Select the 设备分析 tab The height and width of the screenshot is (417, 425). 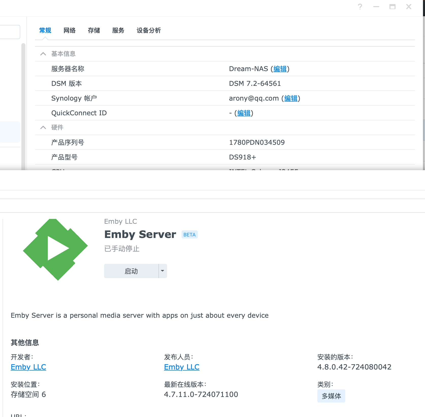pos(149,30)
